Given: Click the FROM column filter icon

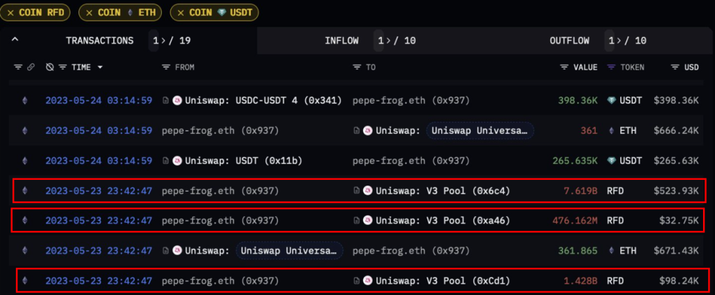Looking at the screenshot, I should pos(166,67).
